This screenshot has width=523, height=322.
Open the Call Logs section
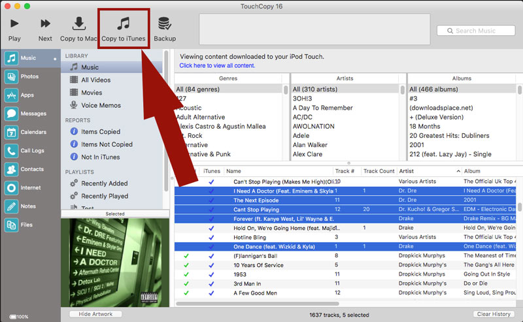[x=30, y=151]
